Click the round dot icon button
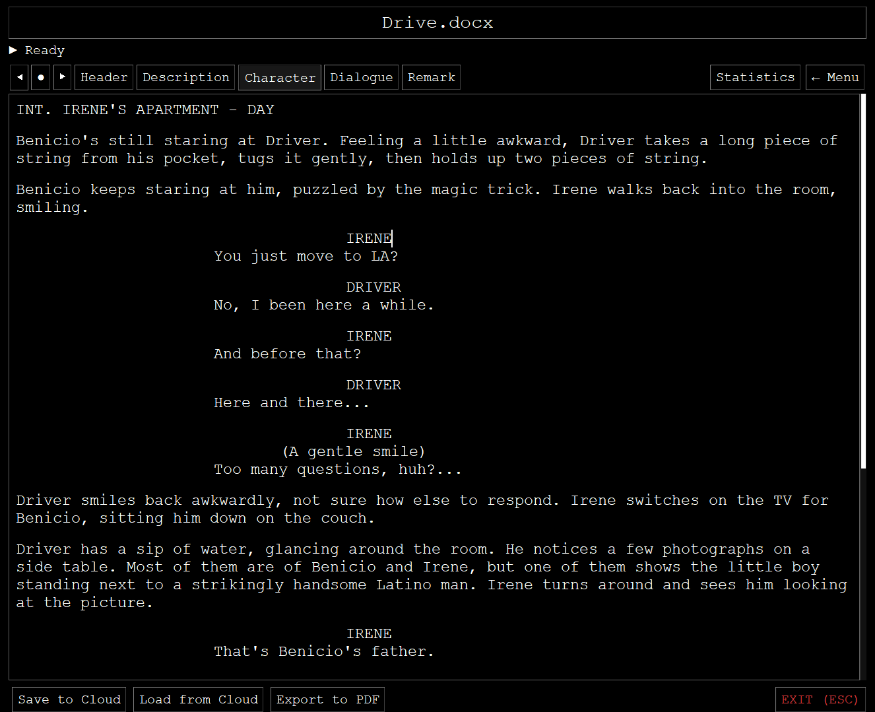 pos(41,77)
